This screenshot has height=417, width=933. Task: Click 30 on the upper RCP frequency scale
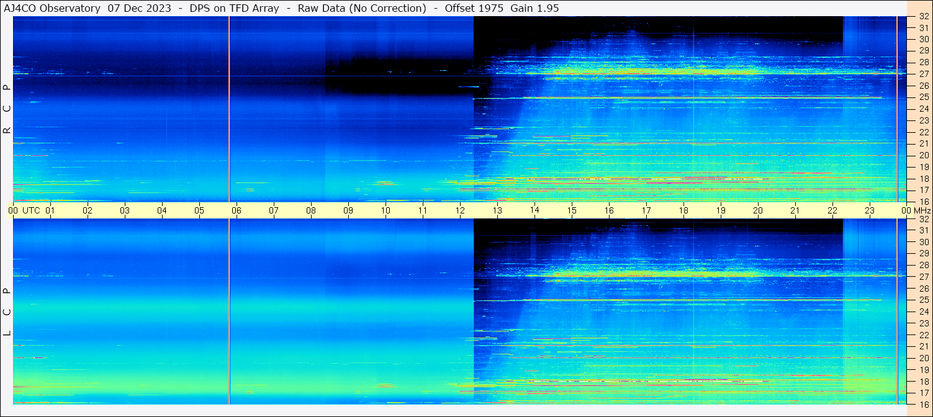pos(923,39)
